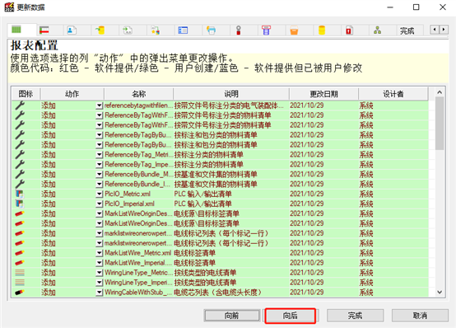Viewport: 456px width, 328px height.
Task: Select the PlcIO_Metric.xml name cell
Action: pos(138,194)
